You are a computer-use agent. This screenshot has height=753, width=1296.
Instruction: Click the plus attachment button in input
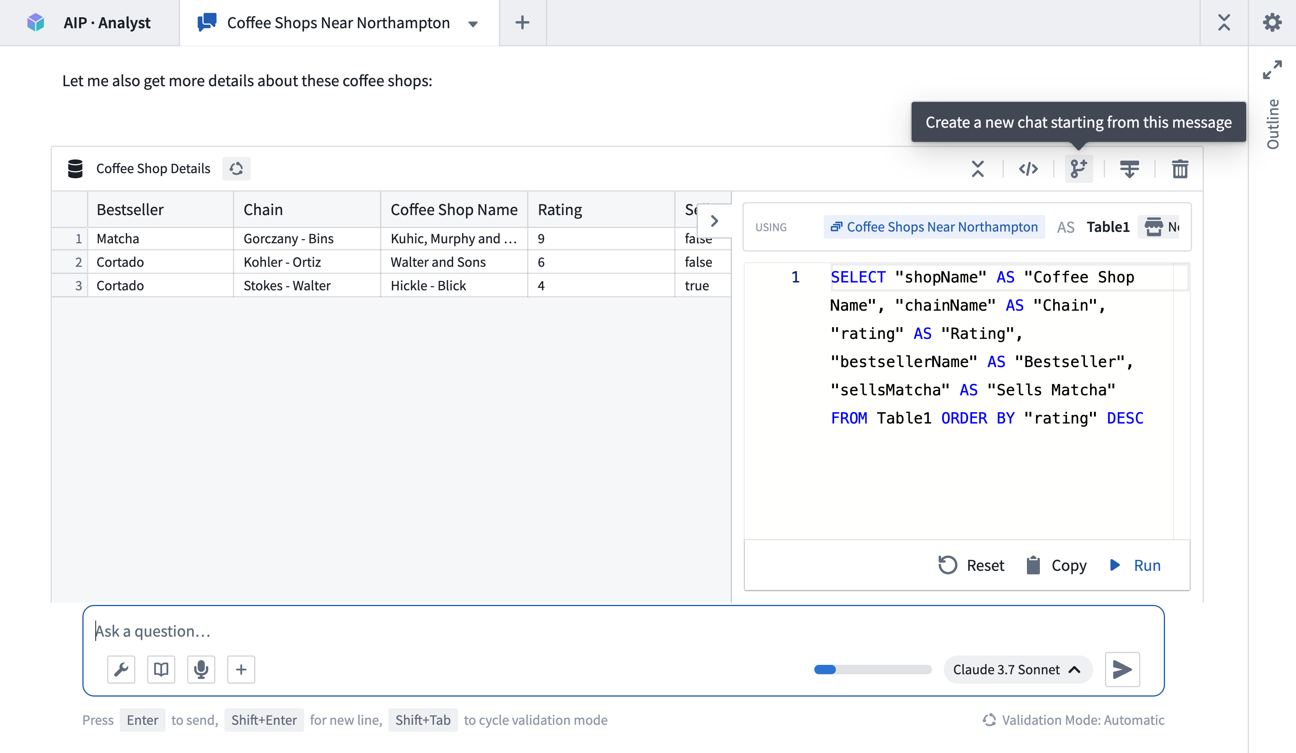(241, 669)
